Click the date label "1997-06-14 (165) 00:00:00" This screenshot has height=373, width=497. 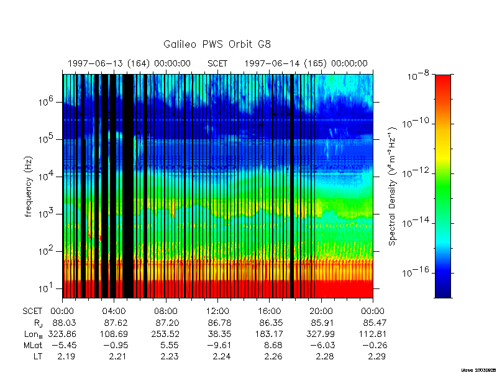coord(306,63)
